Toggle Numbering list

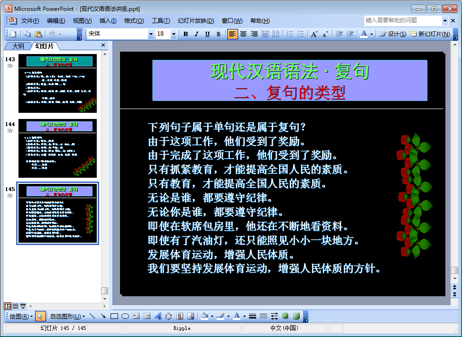(290, 34)
